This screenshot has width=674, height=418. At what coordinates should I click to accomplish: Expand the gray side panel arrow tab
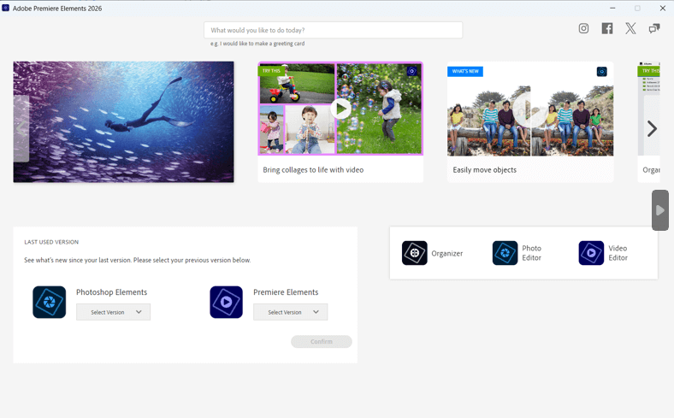click(659, 210)
